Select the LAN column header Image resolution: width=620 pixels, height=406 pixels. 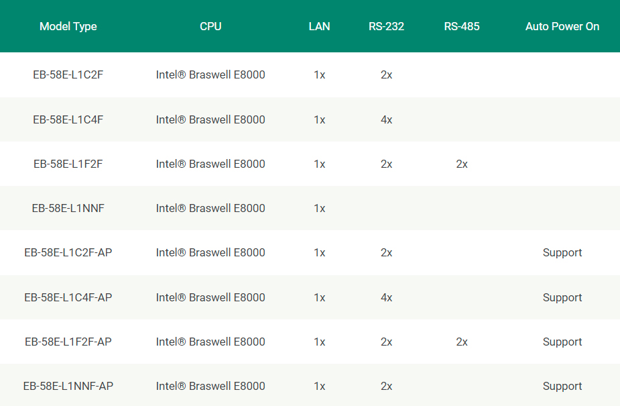(319, 27)
